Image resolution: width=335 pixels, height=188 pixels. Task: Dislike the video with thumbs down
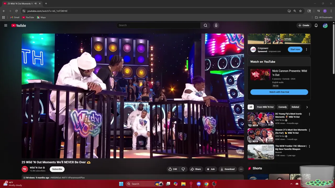[183, 169]
